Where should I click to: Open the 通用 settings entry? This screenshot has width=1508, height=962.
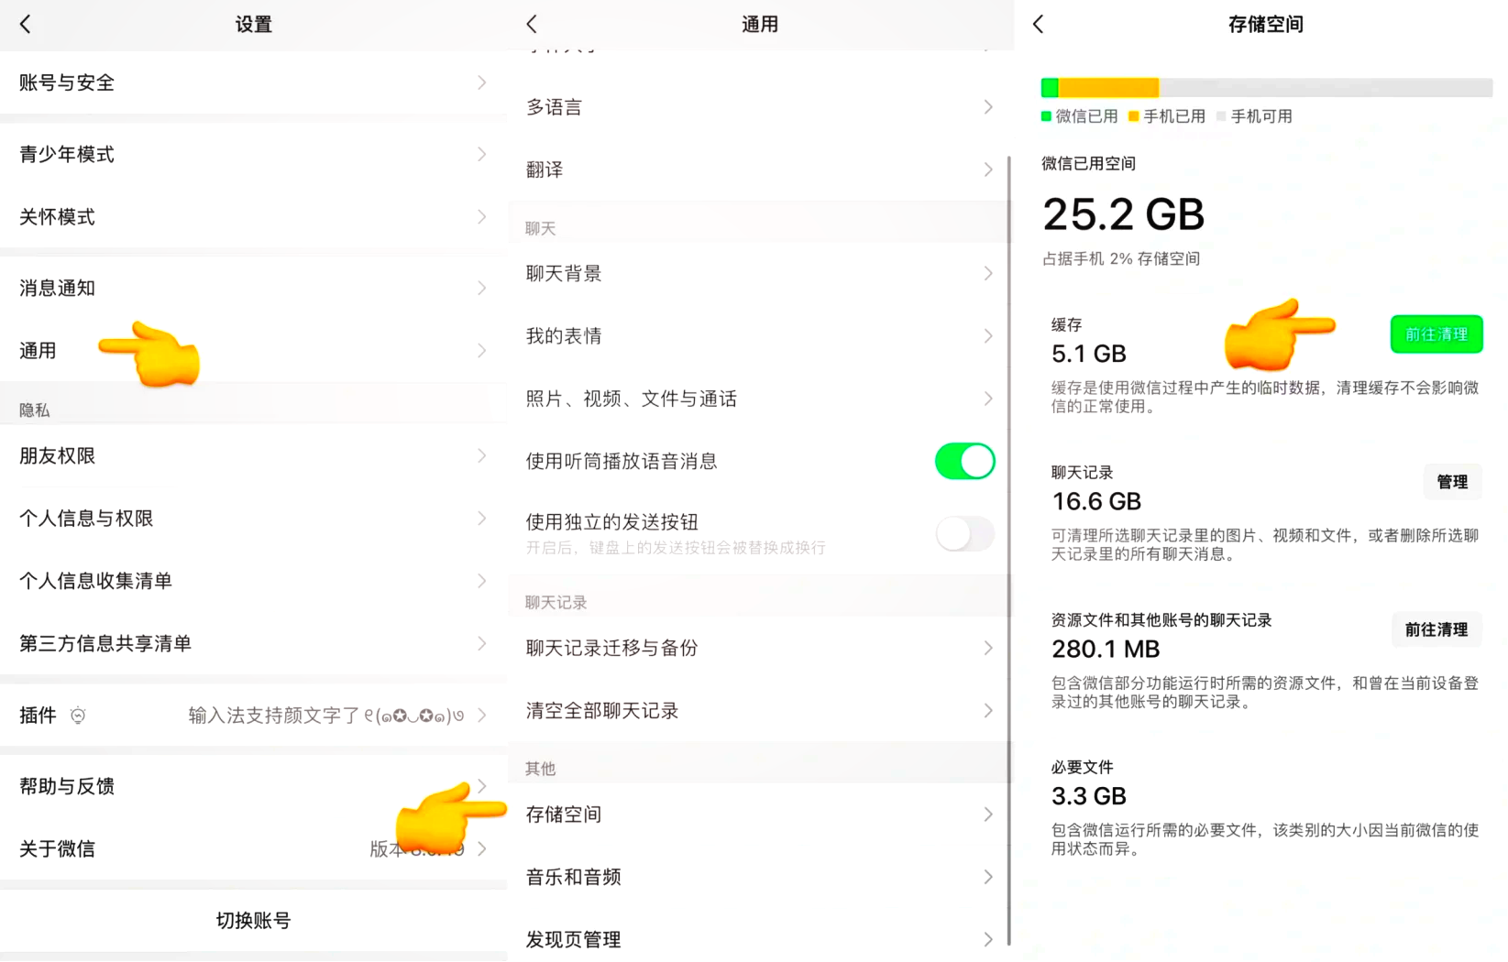tap(253, 351)
